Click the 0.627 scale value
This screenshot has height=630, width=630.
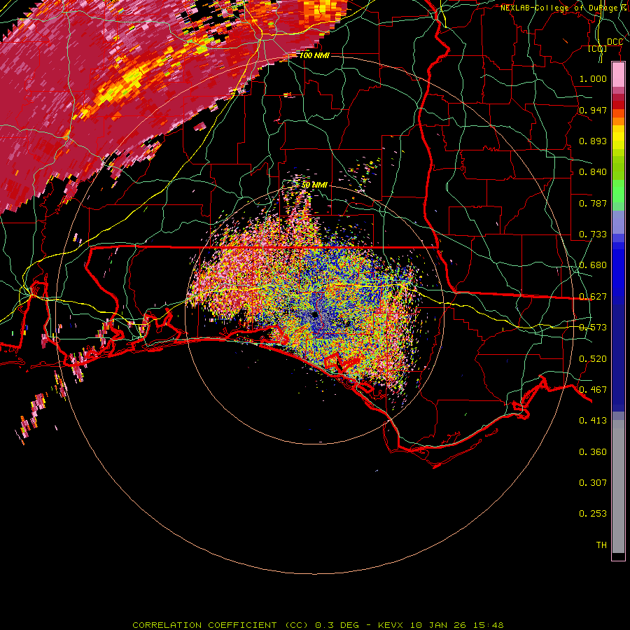tap(593, 297)
